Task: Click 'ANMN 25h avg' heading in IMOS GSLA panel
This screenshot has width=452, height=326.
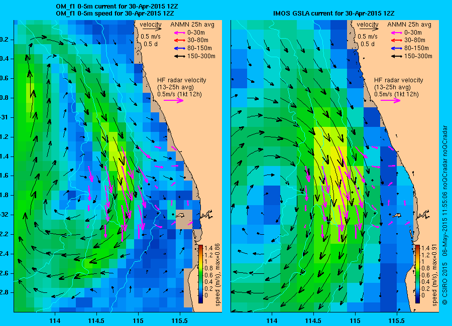Action: click(x=409, y=25)
